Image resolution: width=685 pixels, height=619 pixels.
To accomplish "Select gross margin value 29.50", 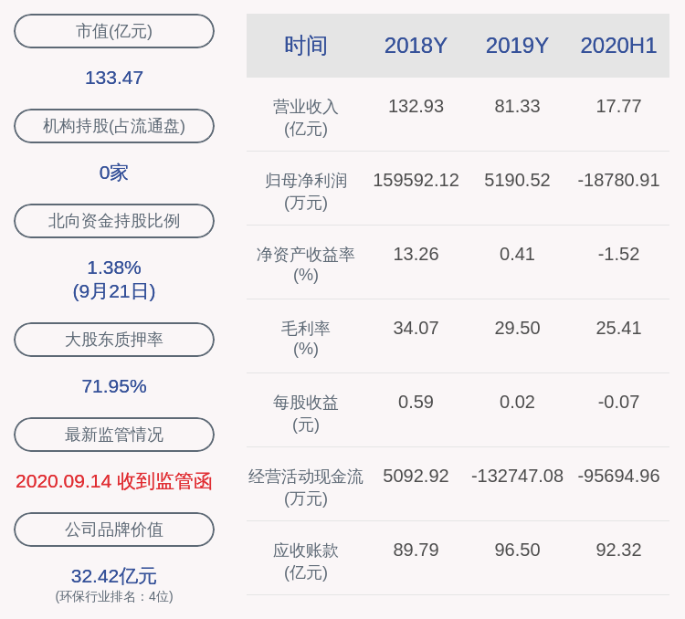I will tap(517, 328).
